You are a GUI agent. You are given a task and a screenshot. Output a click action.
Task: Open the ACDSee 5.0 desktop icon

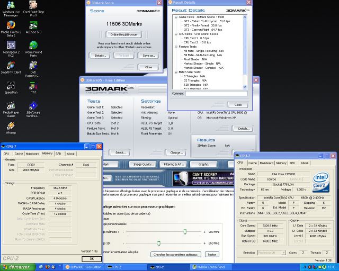tap(33, 27)
